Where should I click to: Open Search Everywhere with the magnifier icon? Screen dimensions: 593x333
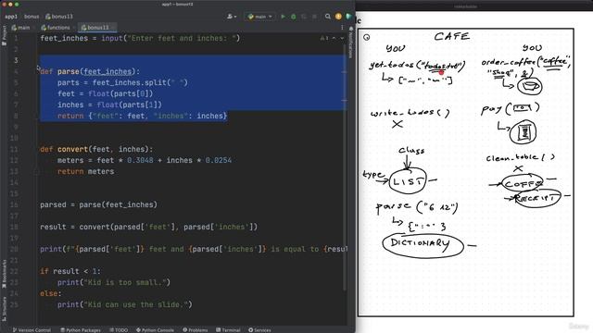(327, 17)
